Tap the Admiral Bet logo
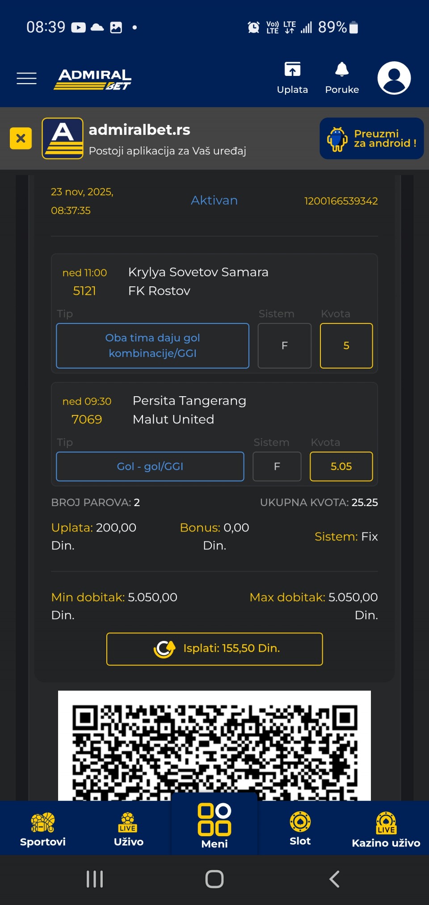 (x=93, y=79)
